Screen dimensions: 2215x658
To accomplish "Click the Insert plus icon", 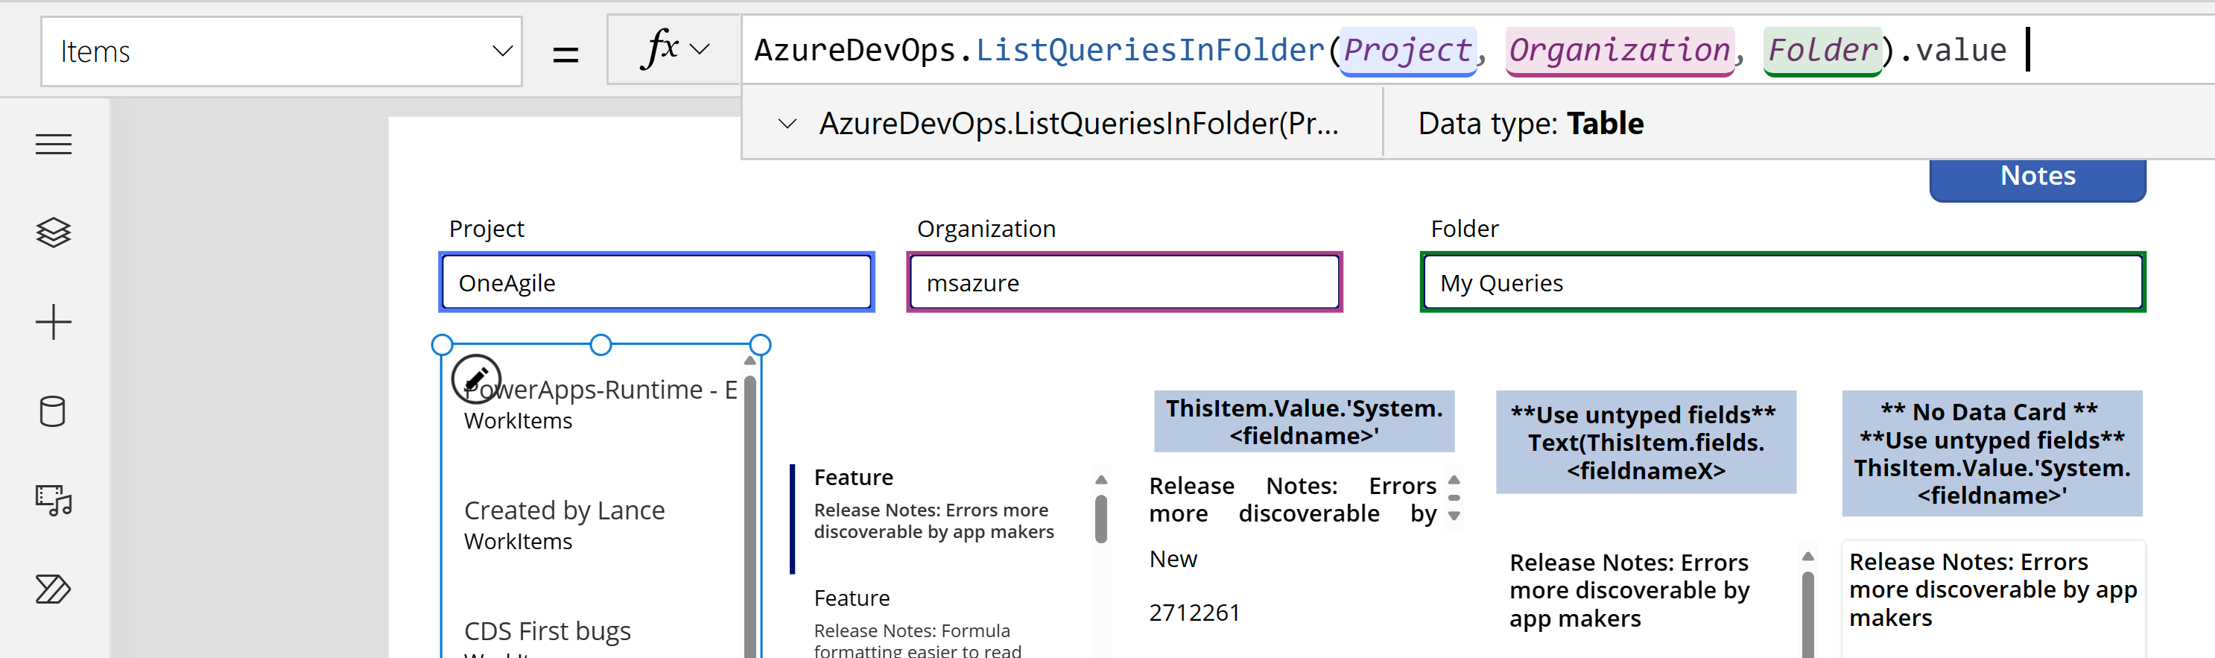I will click(54, 322).
